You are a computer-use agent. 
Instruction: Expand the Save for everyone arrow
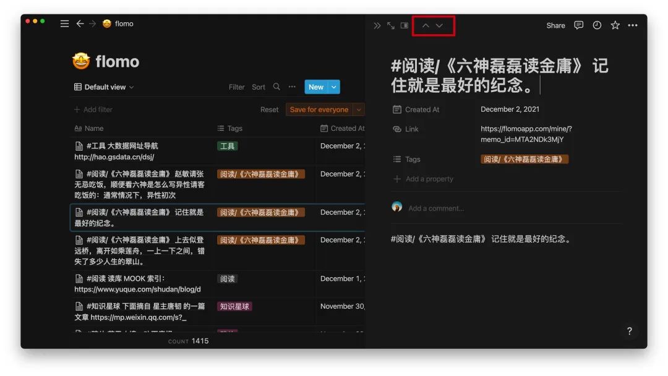click(359, 109)
